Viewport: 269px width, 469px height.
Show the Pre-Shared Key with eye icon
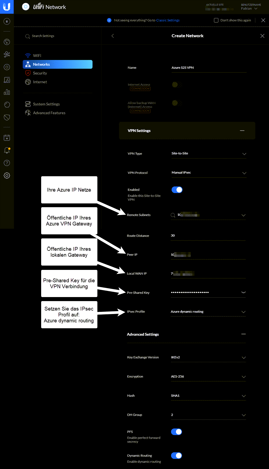tap(243, 292)
